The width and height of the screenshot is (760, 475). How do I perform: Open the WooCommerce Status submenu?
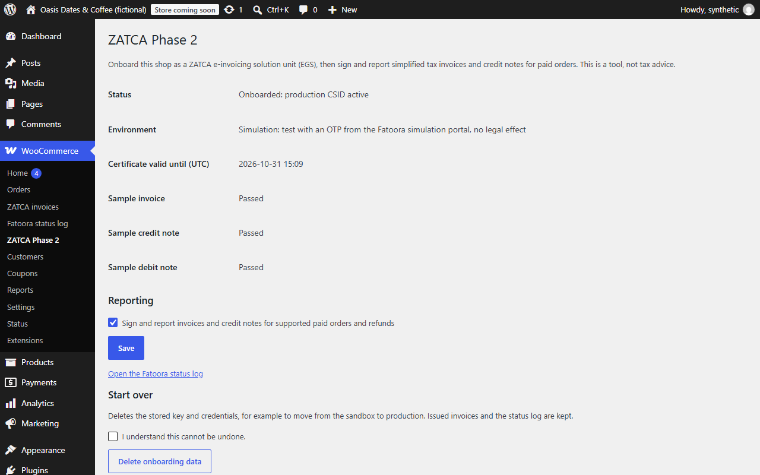(47, 324)
